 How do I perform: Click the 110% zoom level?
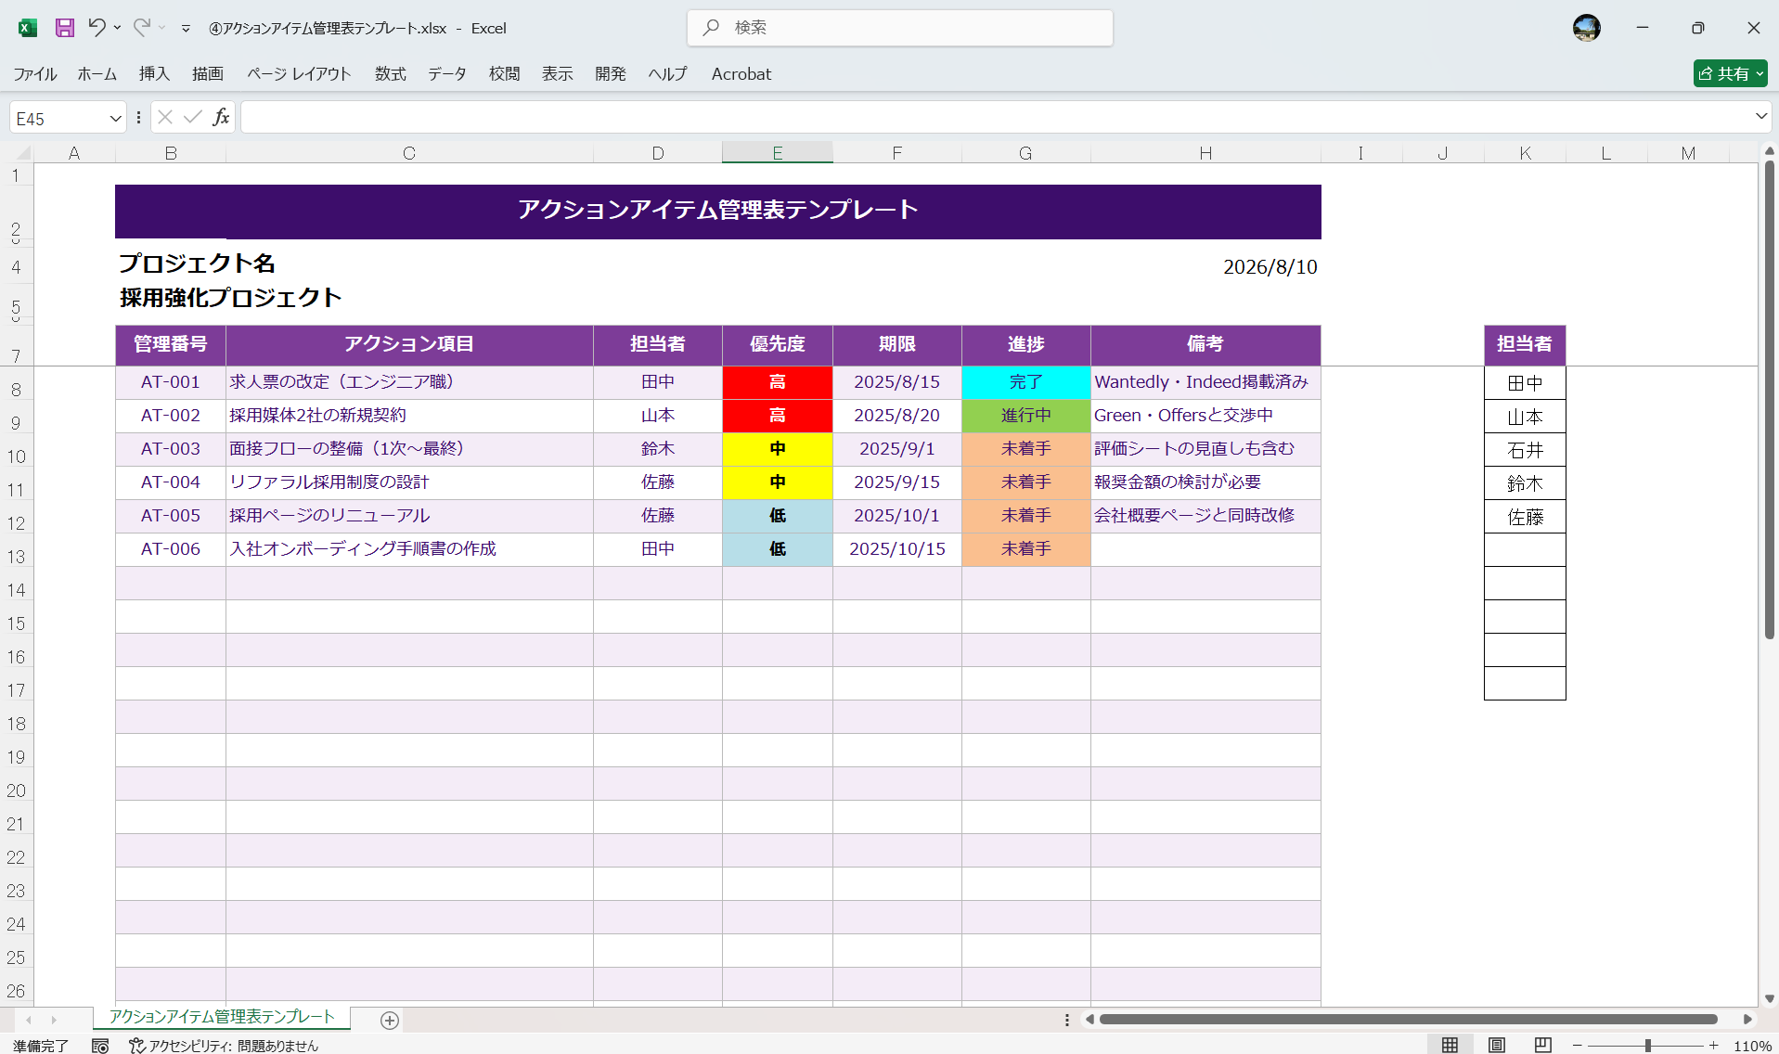pos(1752,1046)
